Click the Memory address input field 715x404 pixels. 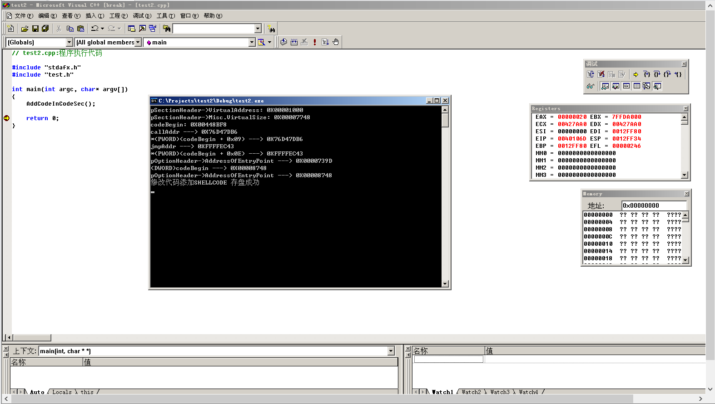coord(654,205)
